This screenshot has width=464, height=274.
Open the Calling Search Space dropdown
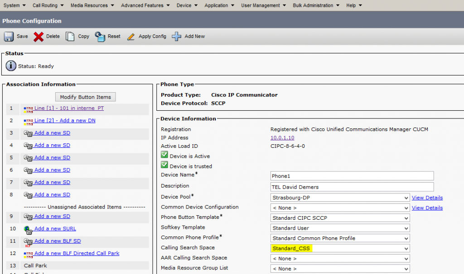(x=340, y=248)
